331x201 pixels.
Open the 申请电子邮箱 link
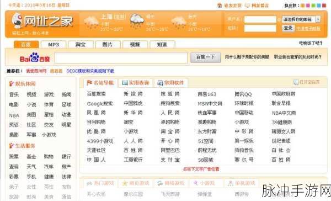(x=308, y=28)
